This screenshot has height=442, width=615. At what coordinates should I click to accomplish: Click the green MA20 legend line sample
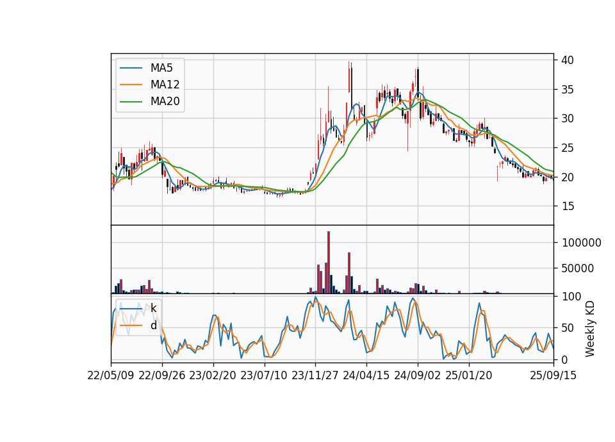click(131, 102)
